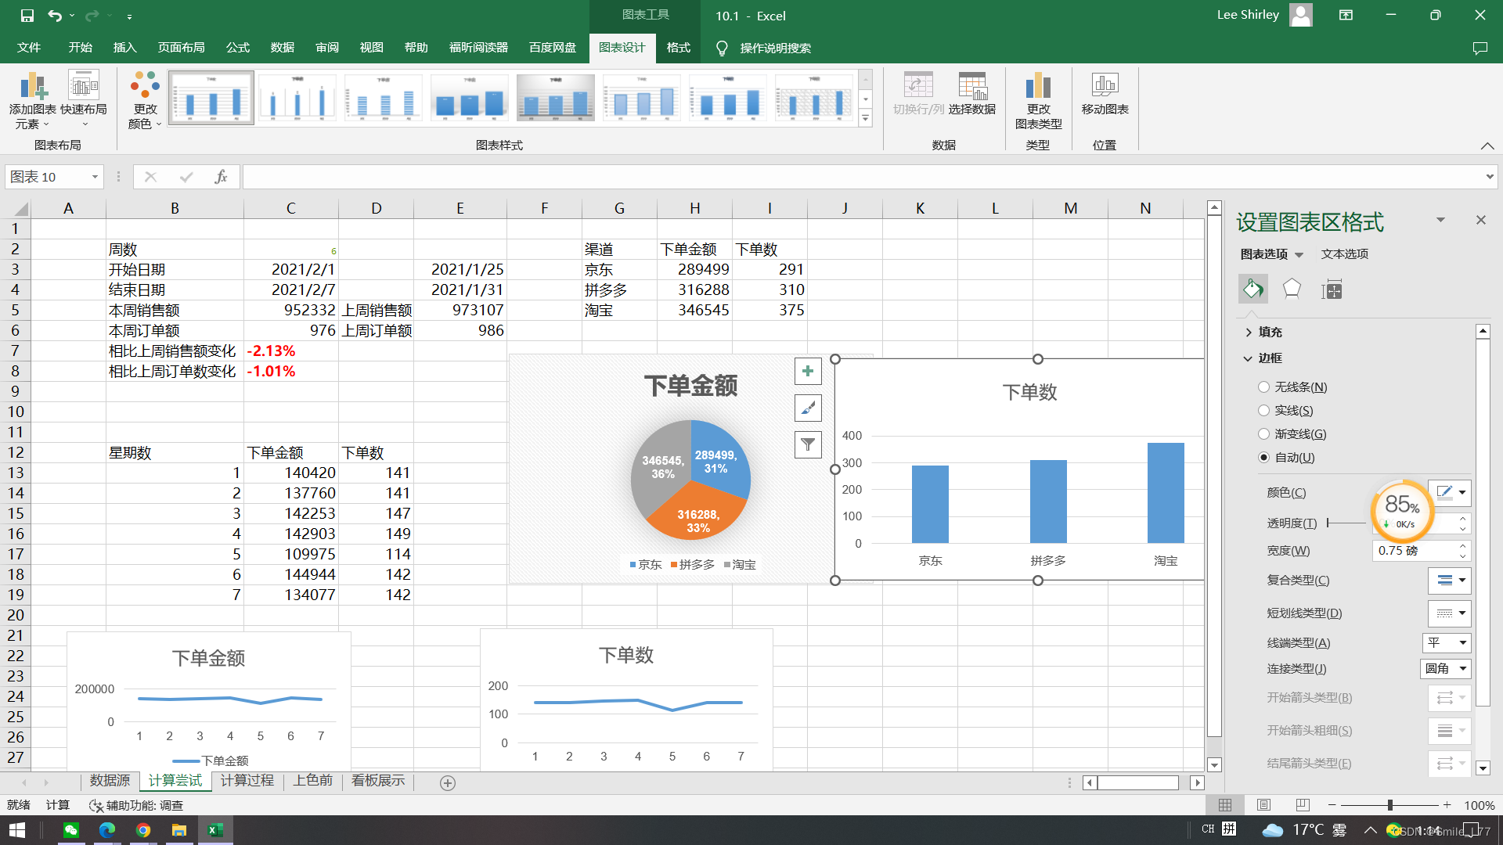Open the chart filter funnel button
The height and width of the screenshot is (845, 1503).
pyautogui.click(x=808, y=445)
